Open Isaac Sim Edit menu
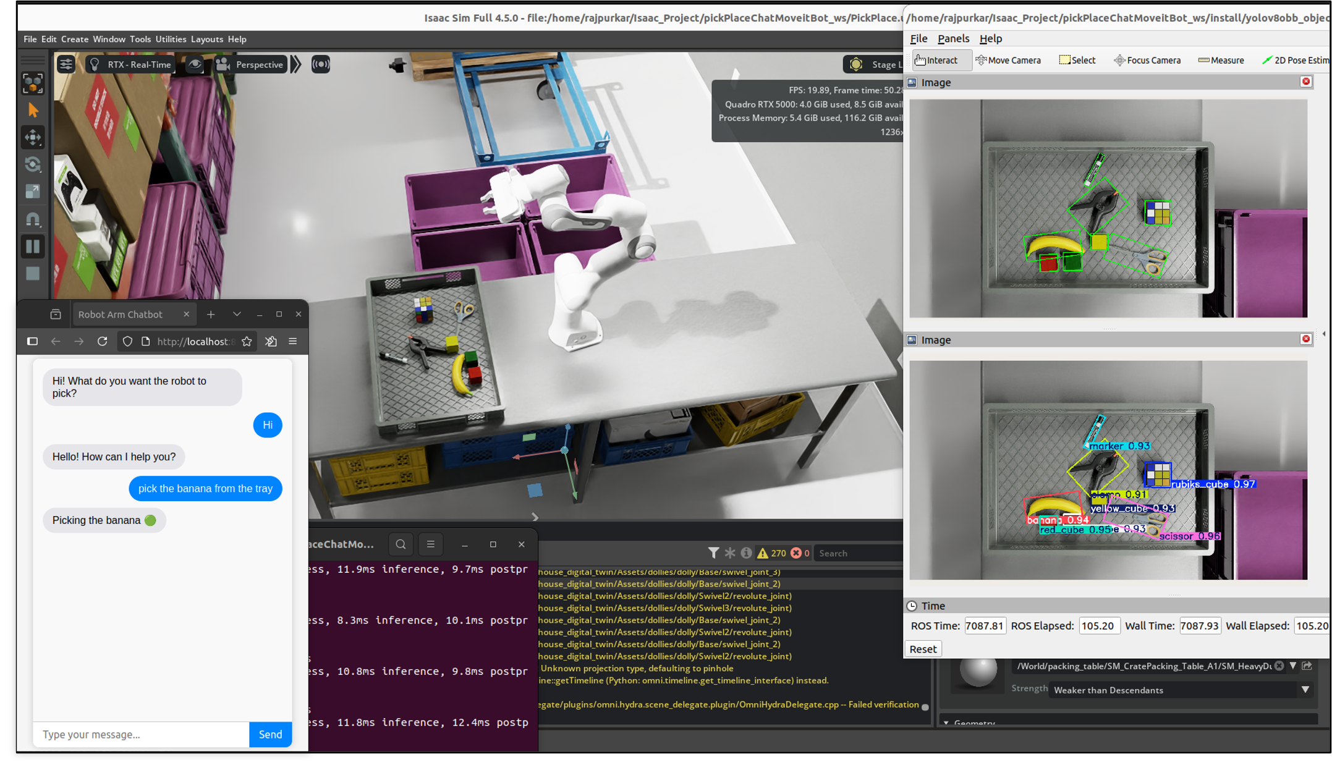 [49, 39]
